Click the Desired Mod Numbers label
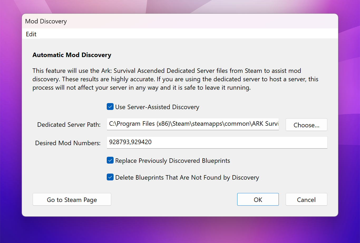Image resolution: width=360 pixels, height=243 pixels. 68,143
